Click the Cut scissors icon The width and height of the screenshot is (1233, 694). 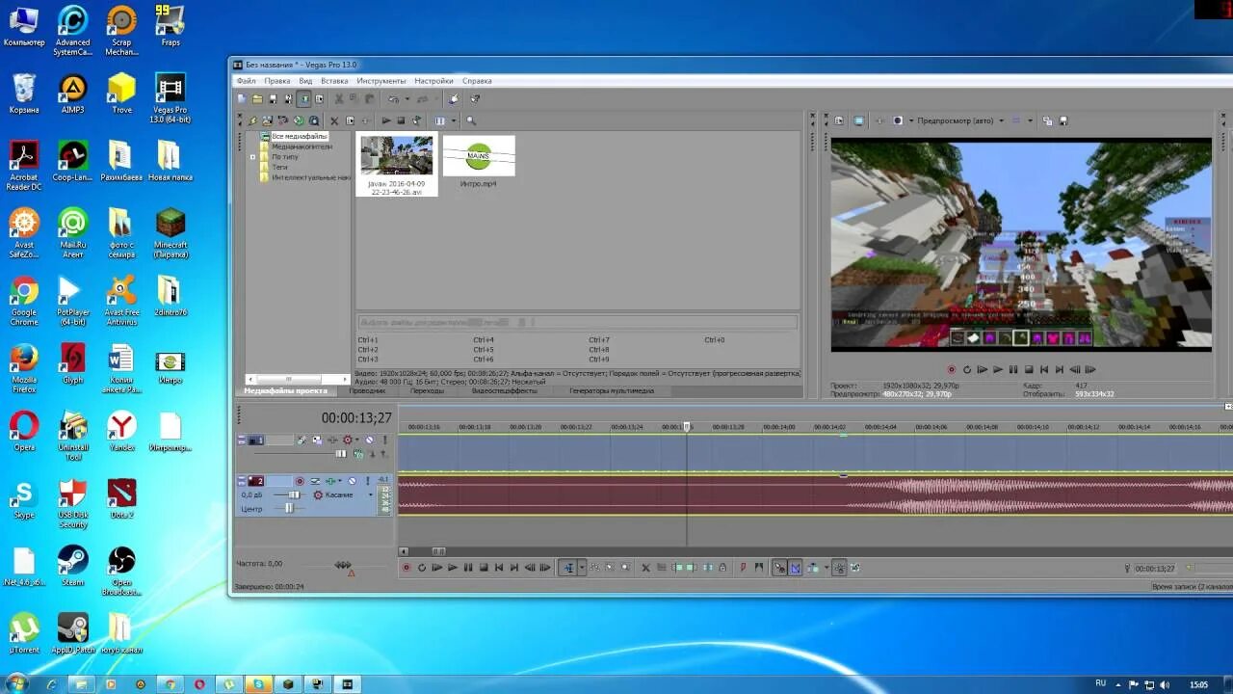pos(339,98)
